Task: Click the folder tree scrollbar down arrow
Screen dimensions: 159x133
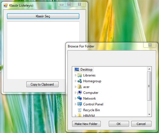Action: coord(149,114)
